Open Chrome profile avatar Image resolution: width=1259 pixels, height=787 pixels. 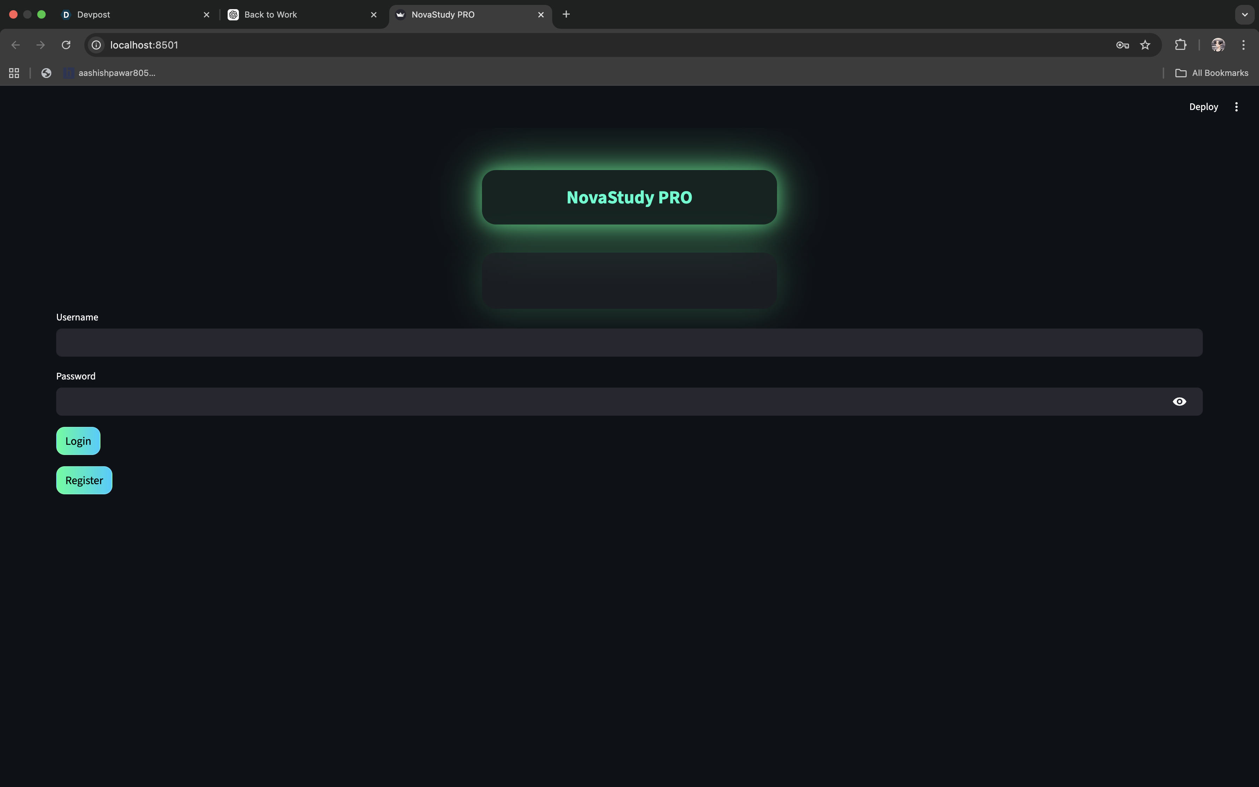(x=1218, y=45)
